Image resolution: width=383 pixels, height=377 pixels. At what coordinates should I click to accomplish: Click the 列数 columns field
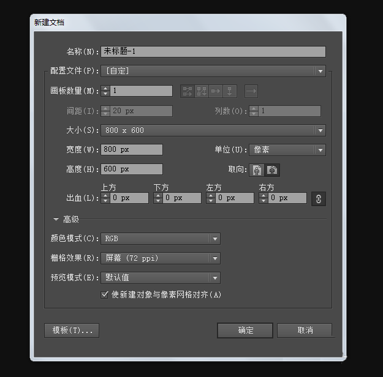pos(289,111)
